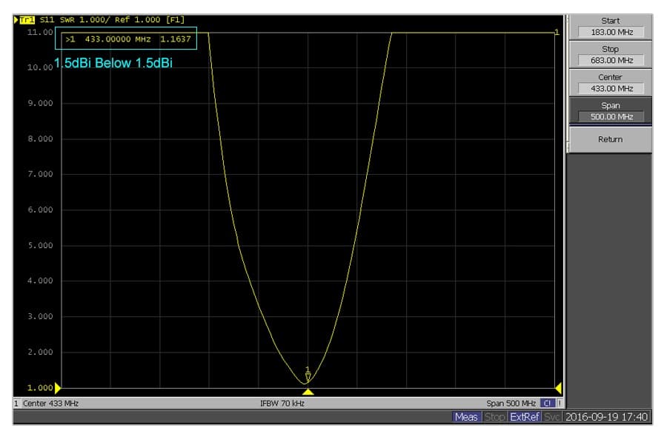
Task: Click the Stop status indicator in status bar
Action: coord(494,417)
